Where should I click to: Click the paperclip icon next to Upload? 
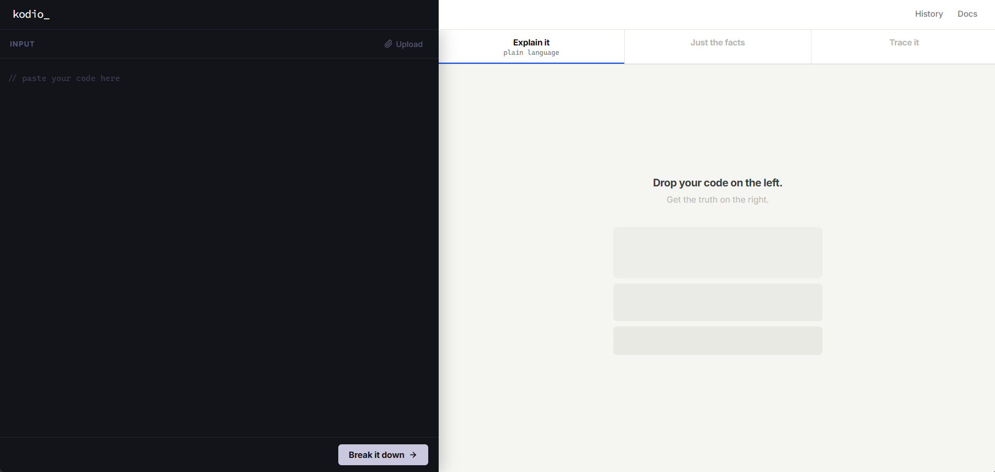[388, 44]
